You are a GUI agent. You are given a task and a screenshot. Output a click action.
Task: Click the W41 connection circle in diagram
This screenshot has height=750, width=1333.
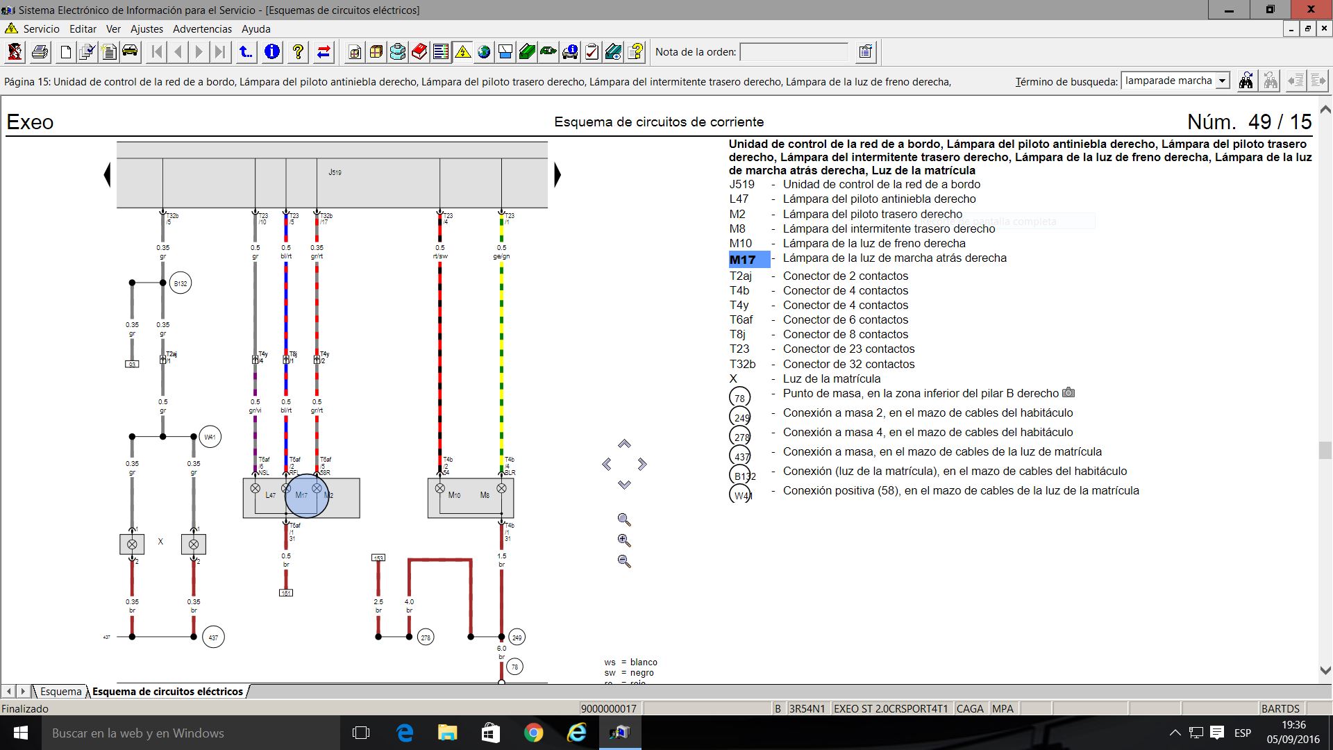(210, 437)
